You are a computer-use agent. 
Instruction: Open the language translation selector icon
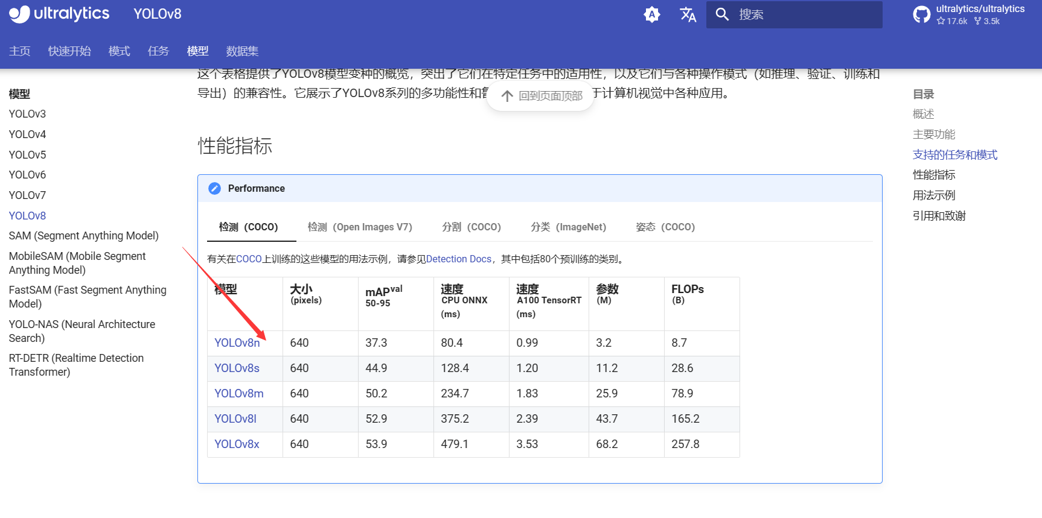(688, 14)
